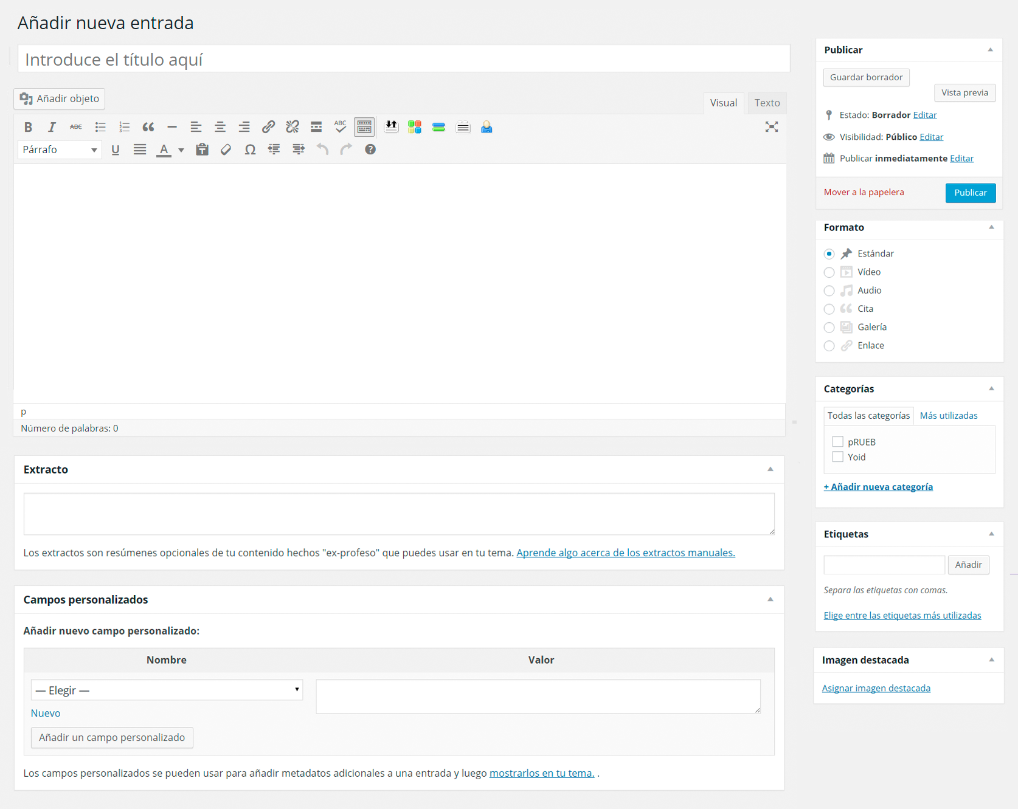
Task: Open the — Elegir — custom field dropdown
Action: (x=166, y=690)
